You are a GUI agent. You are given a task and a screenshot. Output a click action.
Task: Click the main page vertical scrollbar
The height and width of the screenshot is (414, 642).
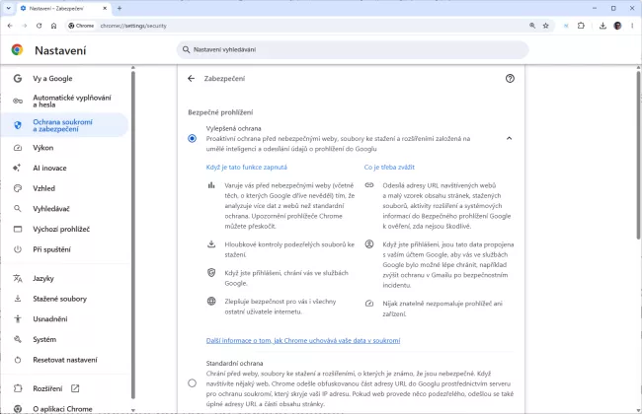point(638,156)
